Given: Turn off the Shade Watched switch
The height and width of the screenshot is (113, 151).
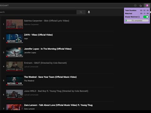Looking at the screenshot, I should coord(146,17).
